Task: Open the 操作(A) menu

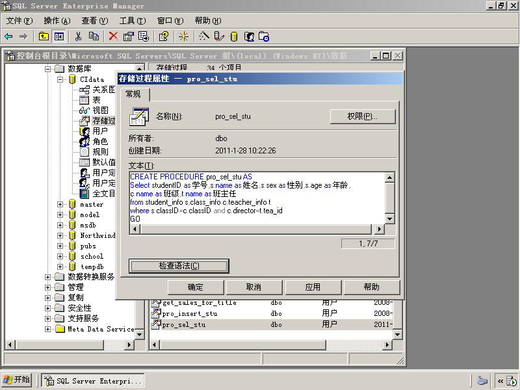Action: [x=57, y=21]
